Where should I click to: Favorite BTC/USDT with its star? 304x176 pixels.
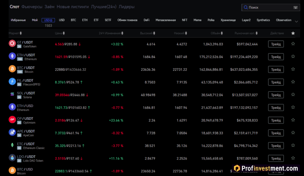coord(293,69)
